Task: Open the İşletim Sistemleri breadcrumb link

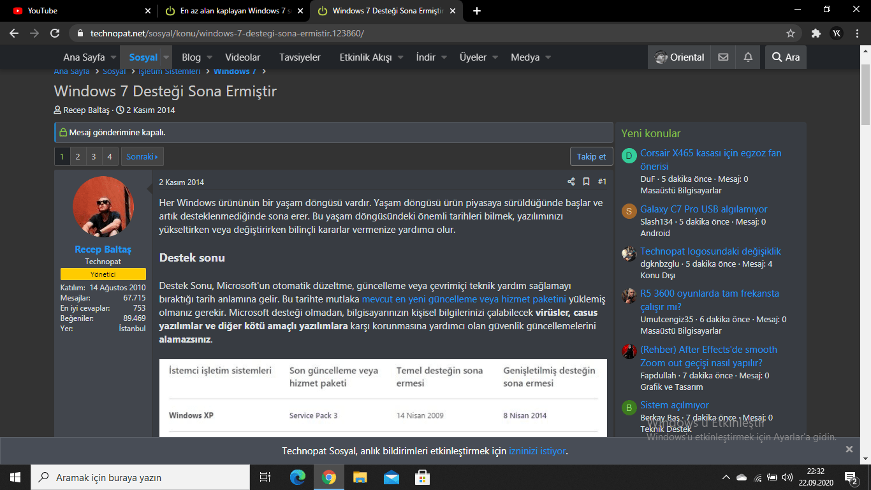Action: (170, 71)
